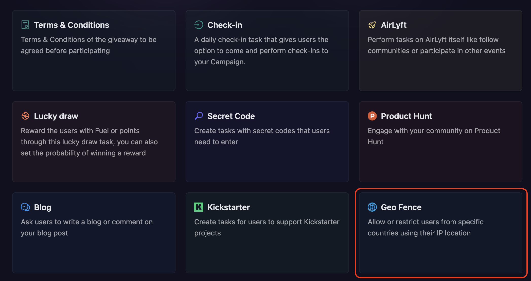Select the Check-in task heading
531x281 pixels.
(225, 25)
